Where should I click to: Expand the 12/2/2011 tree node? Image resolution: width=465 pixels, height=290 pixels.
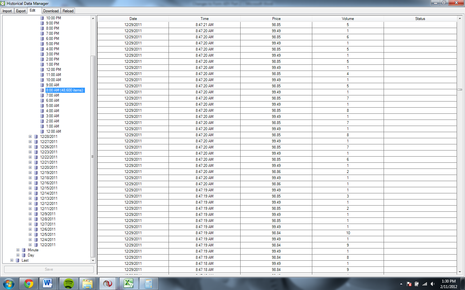(30, 245)
